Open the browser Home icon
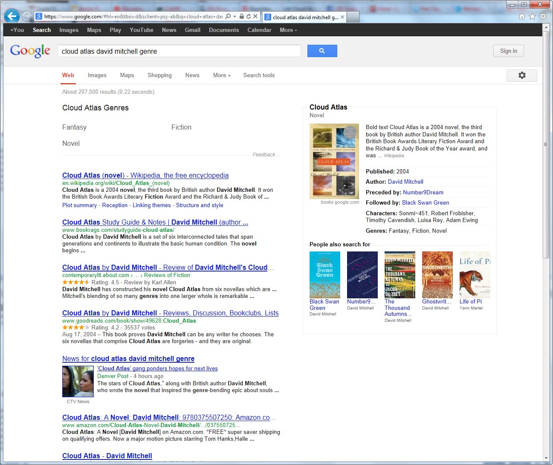Image resolution: width=553 pixels, height=465 pixels. point(522,17)
